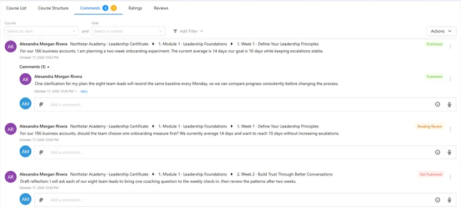
Task: Click the AR avatar on the Draft reflection comment
Action: click(10, 177)
